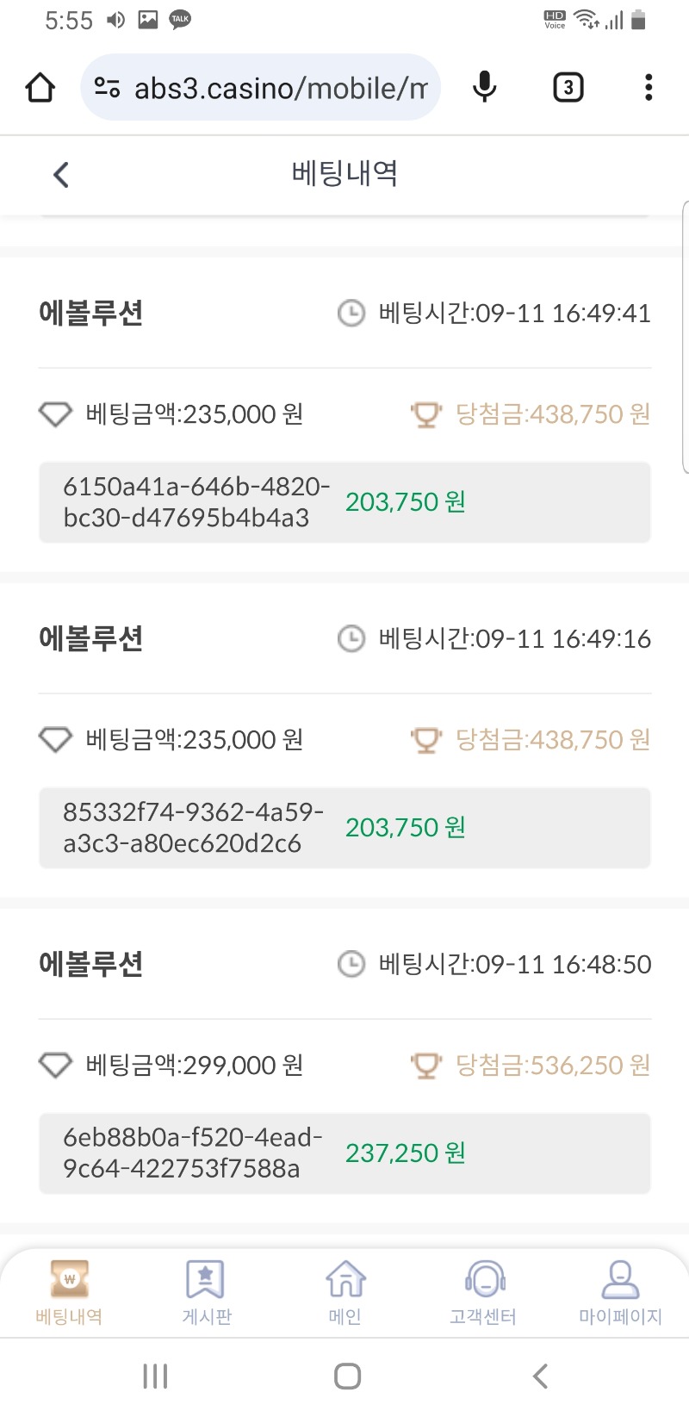This screenshot has height=1417, width=689.
Task: Click the page scrollbar on the right edge
Action: point(686,337)
